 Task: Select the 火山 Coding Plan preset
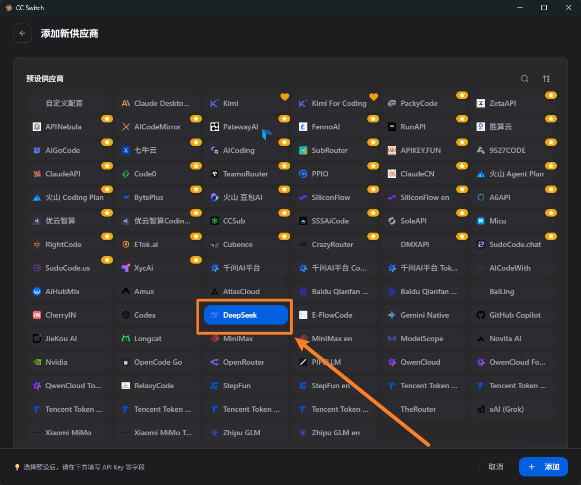pos(69,197)
